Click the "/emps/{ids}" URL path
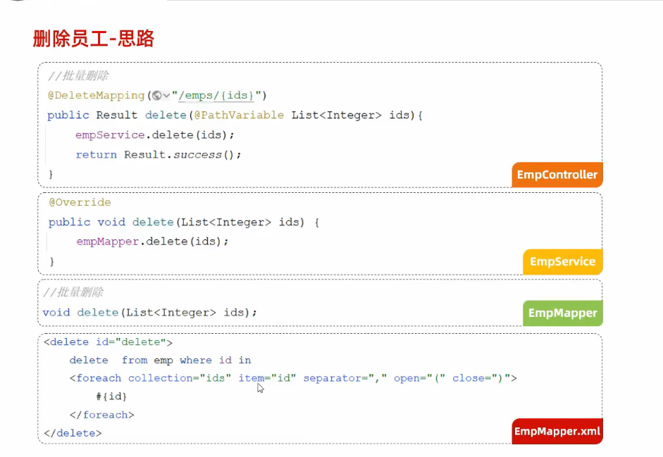The height and width of the screenshot is (457, 663). [220, 96]
